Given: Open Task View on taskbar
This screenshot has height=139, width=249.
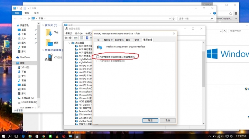Looking at the screenshot, I should pyautogui.click(x=16, y=136).
